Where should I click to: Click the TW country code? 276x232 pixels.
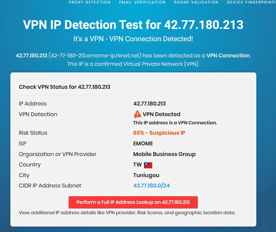pos(137,165)
